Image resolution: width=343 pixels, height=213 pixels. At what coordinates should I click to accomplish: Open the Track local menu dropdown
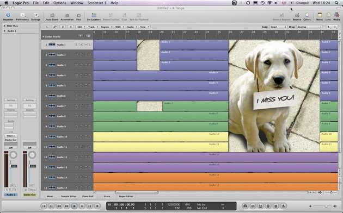(93, 27)
